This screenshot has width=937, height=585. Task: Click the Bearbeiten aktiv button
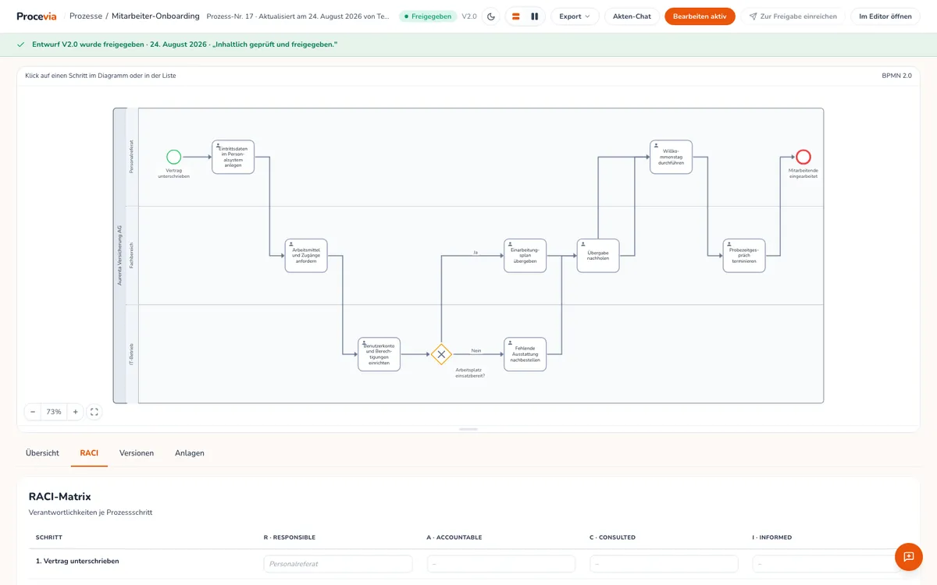click(x=700, y=16)
